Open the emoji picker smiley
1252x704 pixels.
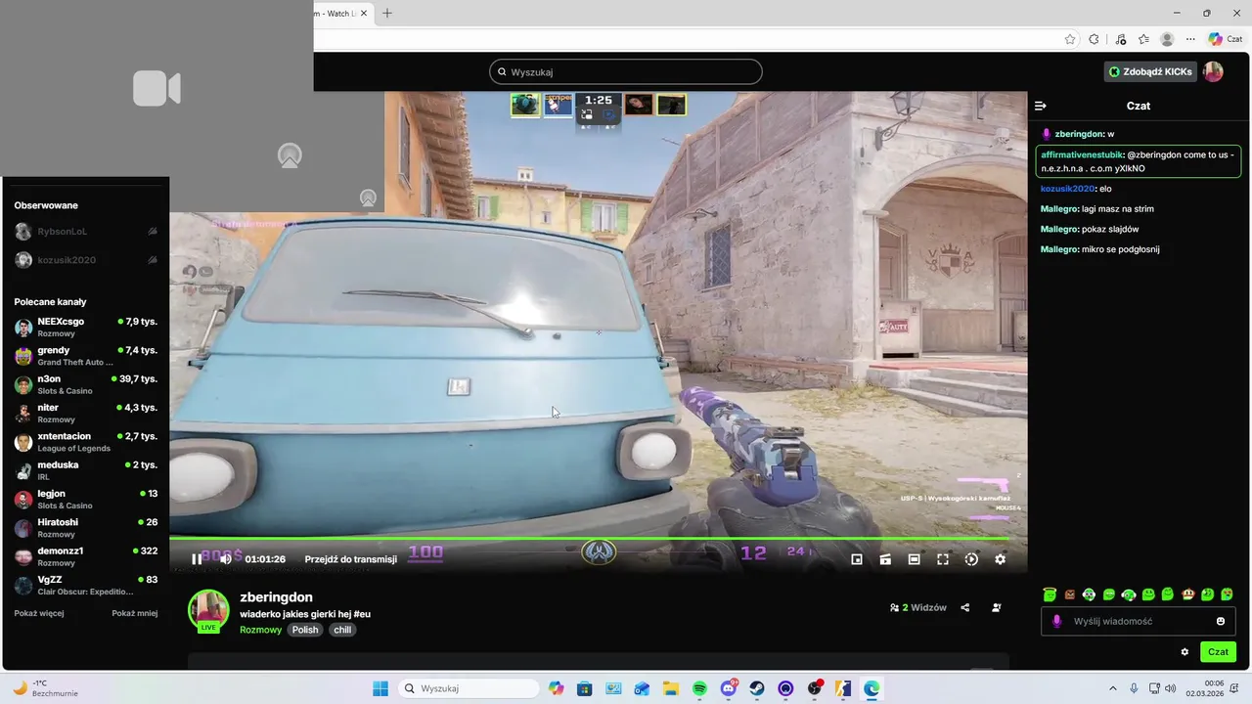(x=1221, y=621)
